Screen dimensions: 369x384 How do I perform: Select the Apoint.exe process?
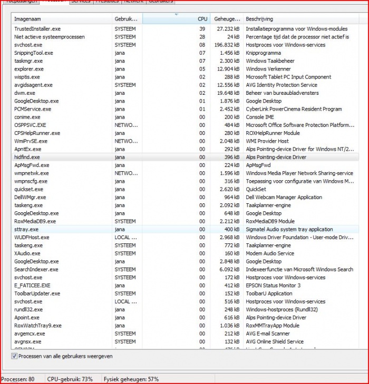click(x=185, y=318)
